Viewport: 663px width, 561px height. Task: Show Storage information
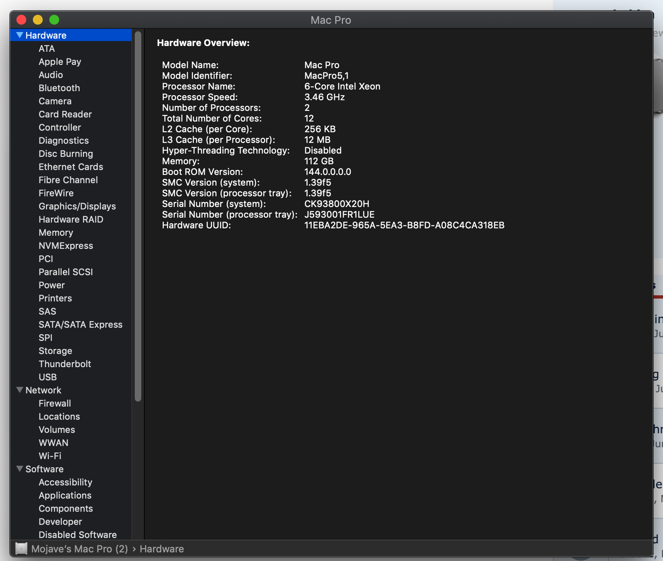click(x=55, y=351)
